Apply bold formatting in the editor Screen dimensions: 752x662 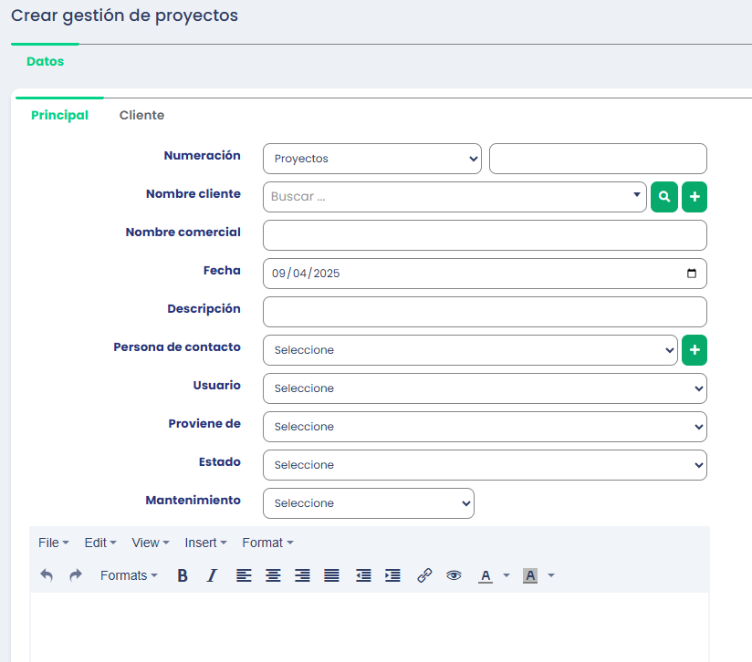183,575
